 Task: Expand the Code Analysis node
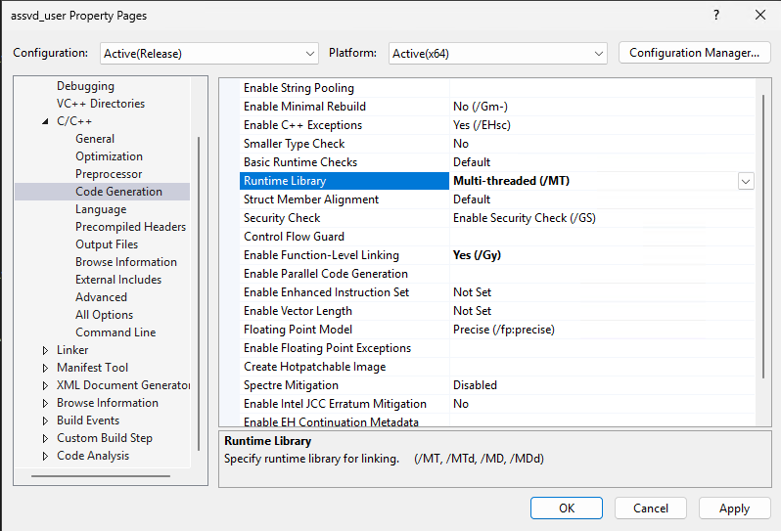click(45, 456)
